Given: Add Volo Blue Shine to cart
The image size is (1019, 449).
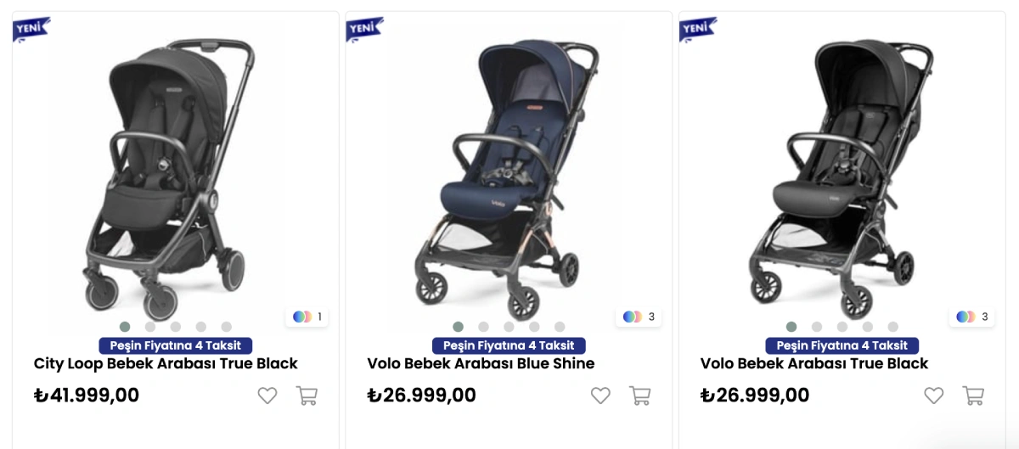Looking at the screenshot, I should click(x=639, y=396).
